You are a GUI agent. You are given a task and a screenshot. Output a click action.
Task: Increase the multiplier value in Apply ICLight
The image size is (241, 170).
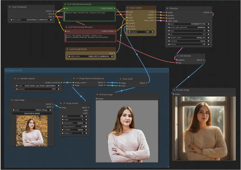tap(153, 32)
